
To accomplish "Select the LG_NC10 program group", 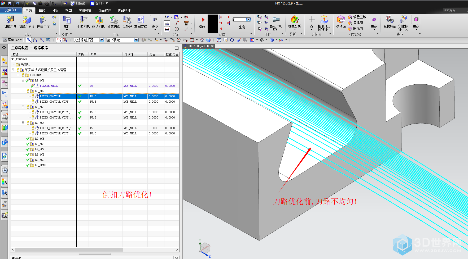I will click(40, 165).
